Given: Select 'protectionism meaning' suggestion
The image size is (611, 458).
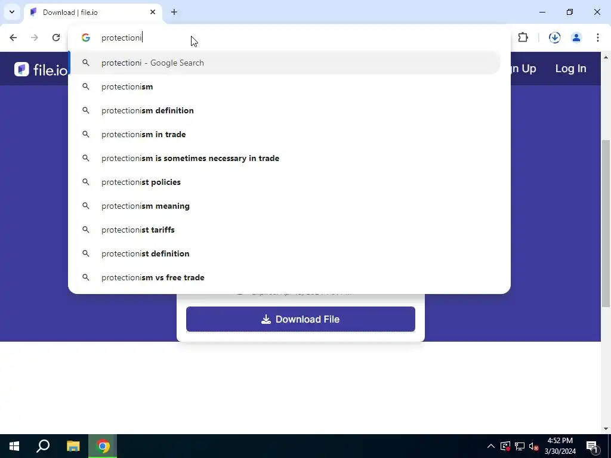Looking at the screenshot, I should point(285,206).
